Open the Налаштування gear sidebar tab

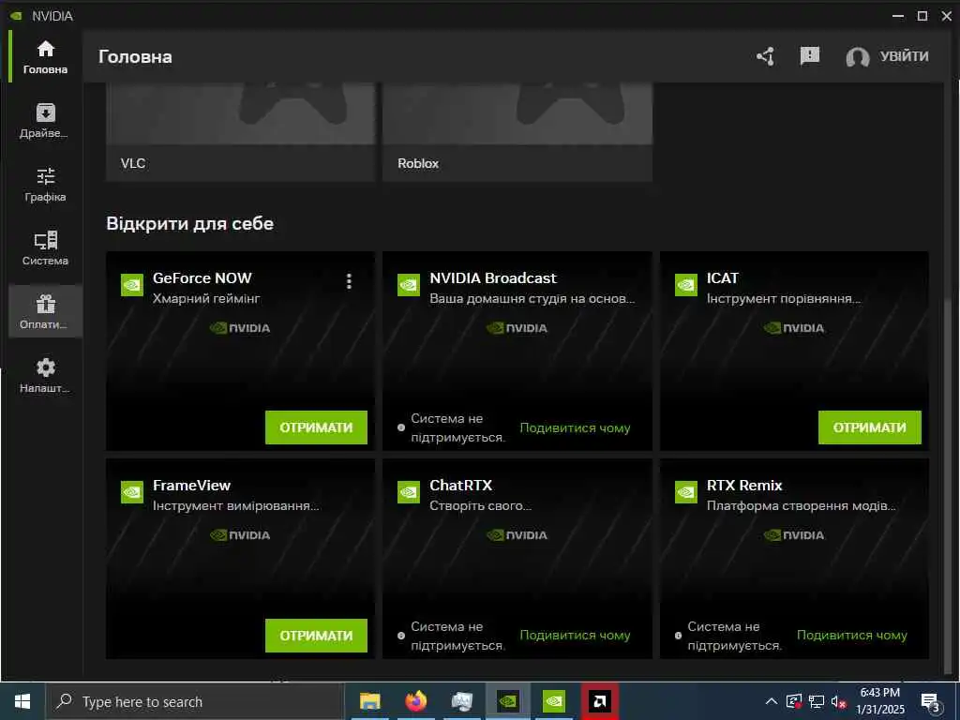[x=45, y=375]
